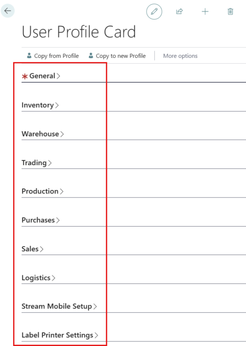Click the person icon beside Copy from Profile
246x346 pixels.
29,56
